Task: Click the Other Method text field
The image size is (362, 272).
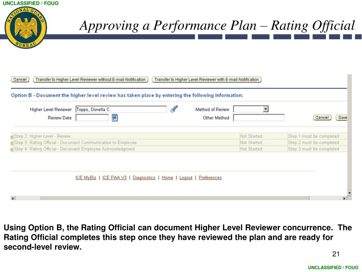Action: tap(258, 118)
